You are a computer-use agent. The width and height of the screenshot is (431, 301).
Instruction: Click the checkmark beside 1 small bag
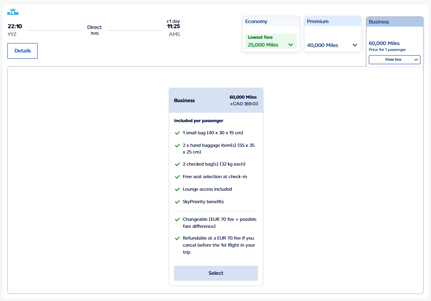pos(177,133)
